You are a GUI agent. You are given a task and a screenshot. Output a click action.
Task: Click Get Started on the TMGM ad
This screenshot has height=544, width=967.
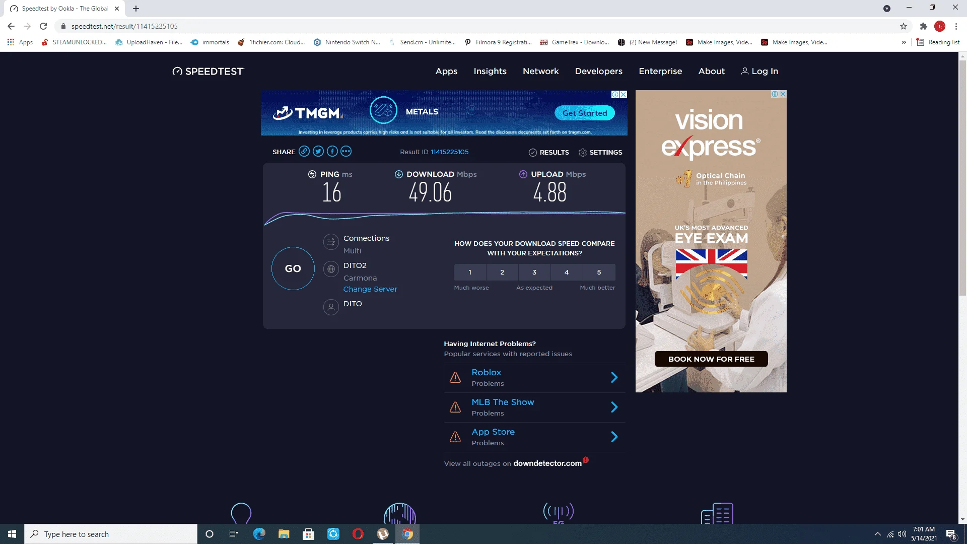click(x=585, y=113)
